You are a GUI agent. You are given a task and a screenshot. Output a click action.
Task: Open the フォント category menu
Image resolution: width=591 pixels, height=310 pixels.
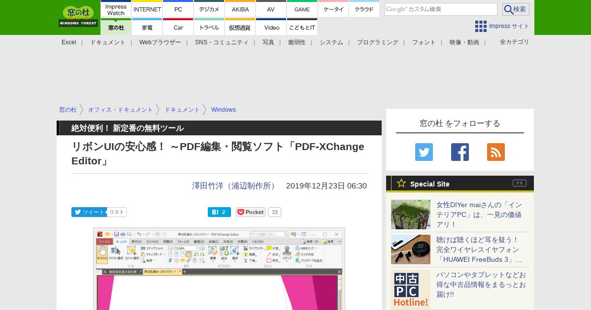(424, 42)
